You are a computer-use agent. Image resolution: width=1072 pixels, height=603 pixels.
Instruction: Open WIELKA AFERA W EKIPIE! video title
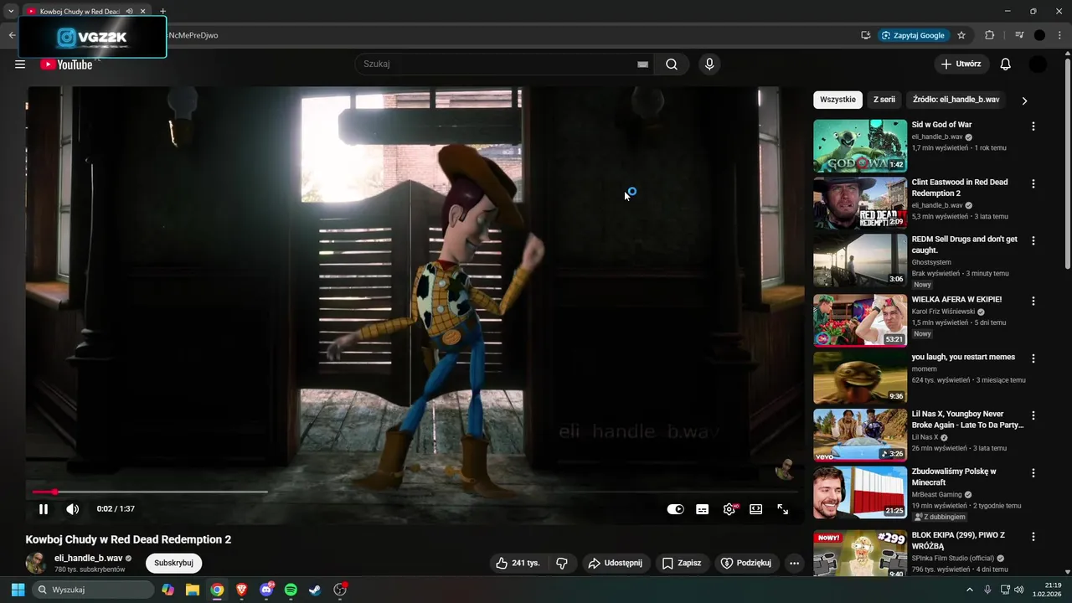[956, 300]
